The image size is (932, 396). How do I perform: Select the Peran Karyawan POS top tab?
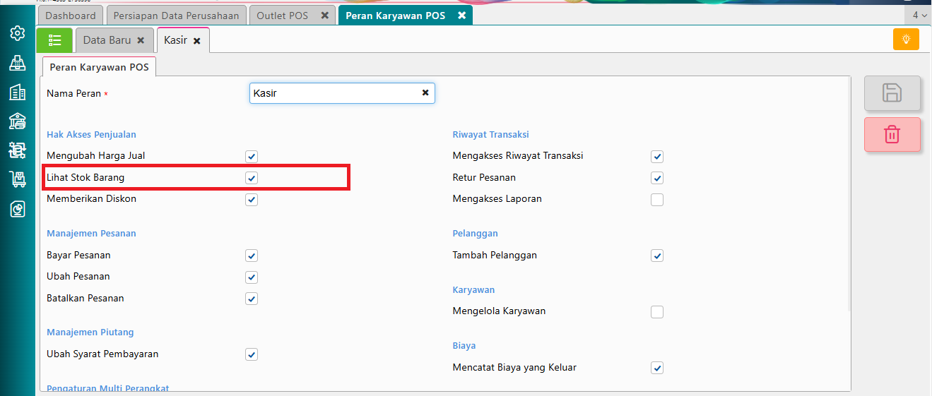396,16
